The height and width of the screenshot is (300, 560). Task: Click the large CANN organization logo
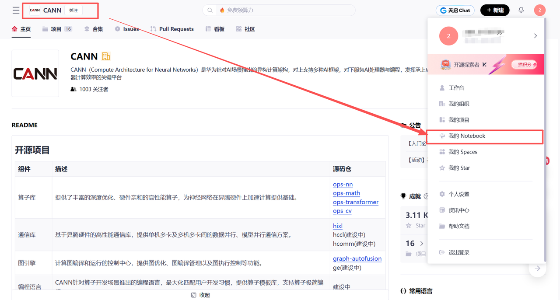35,73
